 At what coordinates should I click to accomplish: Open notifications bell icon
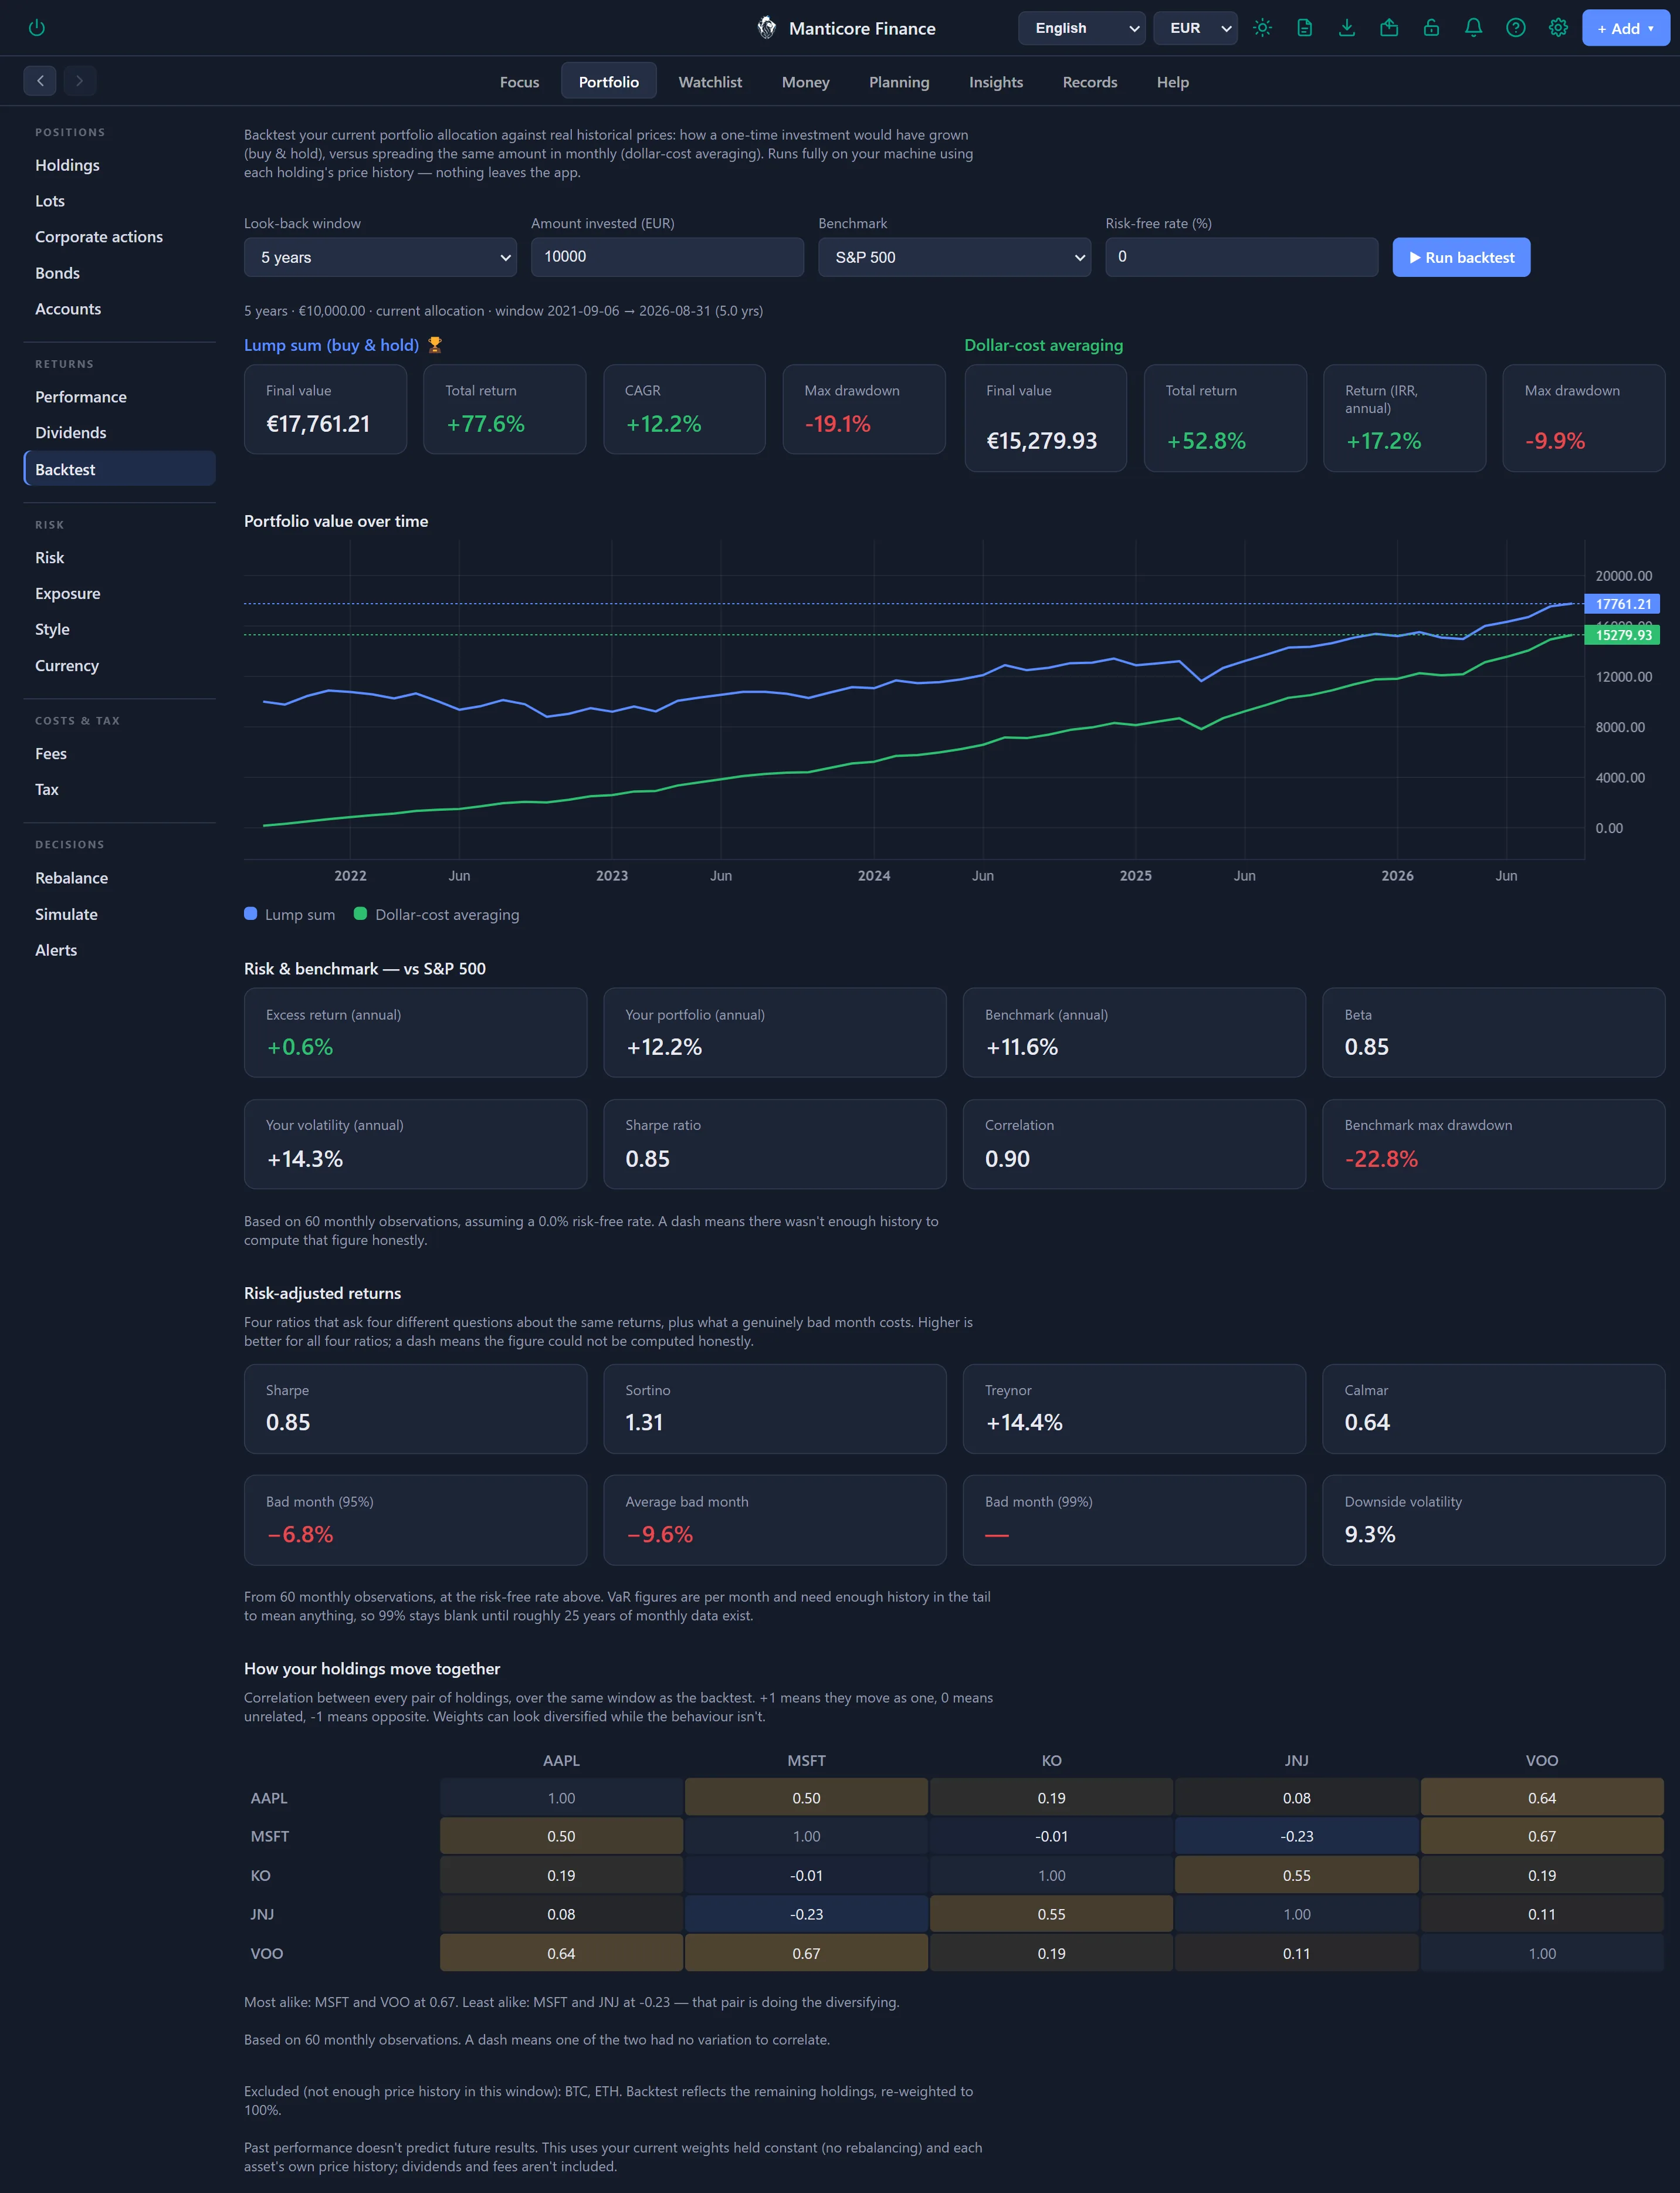click(1473, 28)
